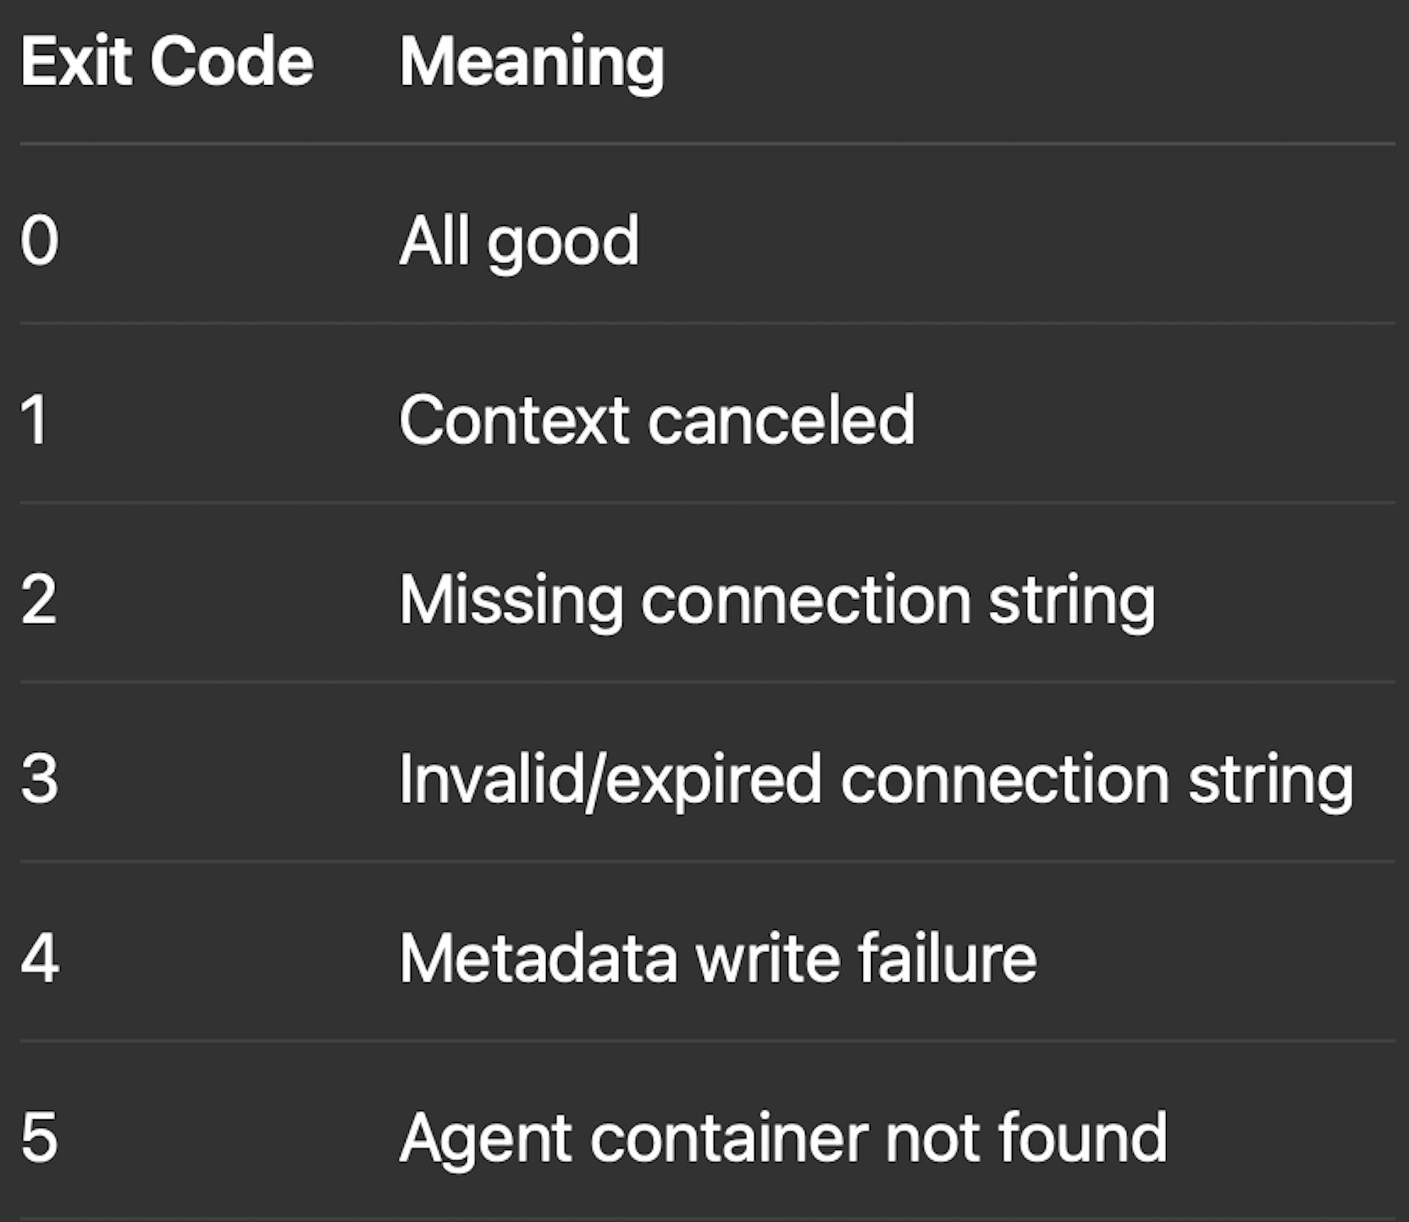The width and height of the screenshot is (1409, 1222).
Task: Click the word "Metadata" in row 4
Action: pos(539,958)
